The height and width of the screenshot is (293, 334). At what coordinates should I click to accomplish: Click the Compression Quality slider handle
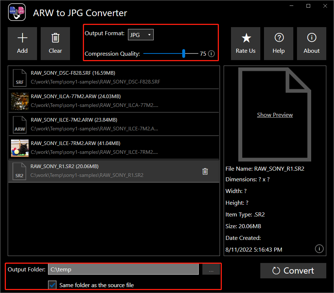pos(184,53)
